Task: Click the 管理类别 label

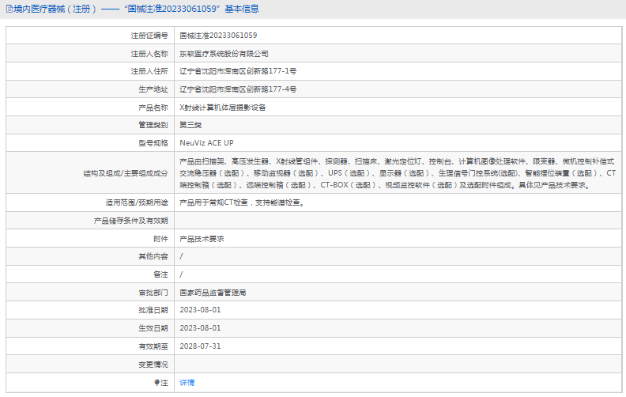Action: (x=153, y=125)
